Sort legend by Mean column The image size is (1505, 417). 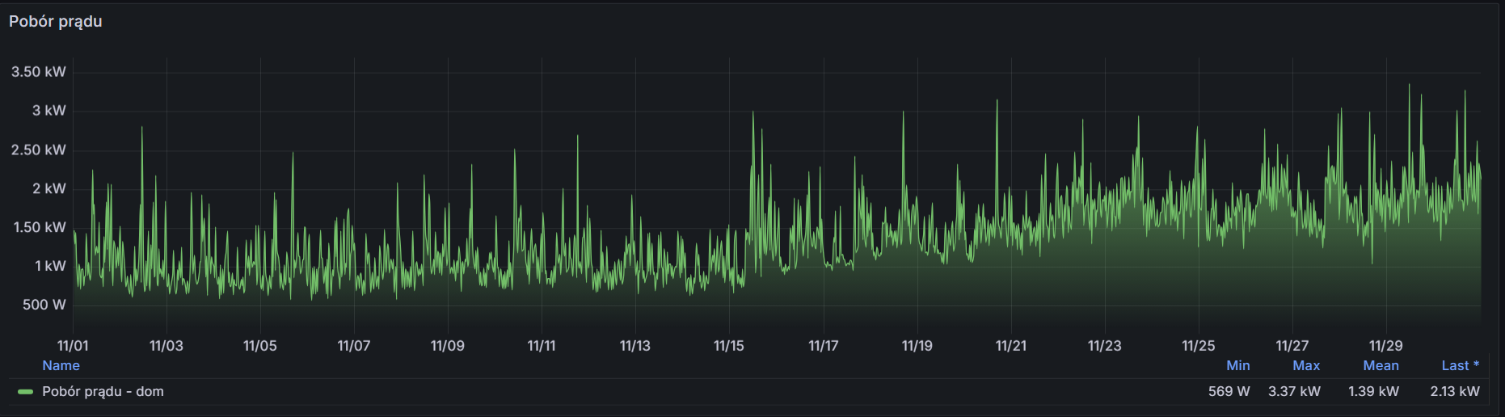click(1380, 366)
